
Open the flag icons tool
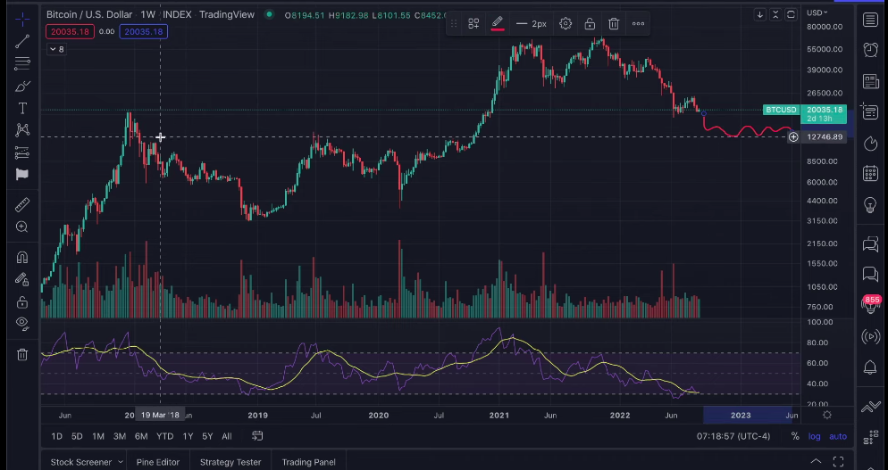[22, 175]
